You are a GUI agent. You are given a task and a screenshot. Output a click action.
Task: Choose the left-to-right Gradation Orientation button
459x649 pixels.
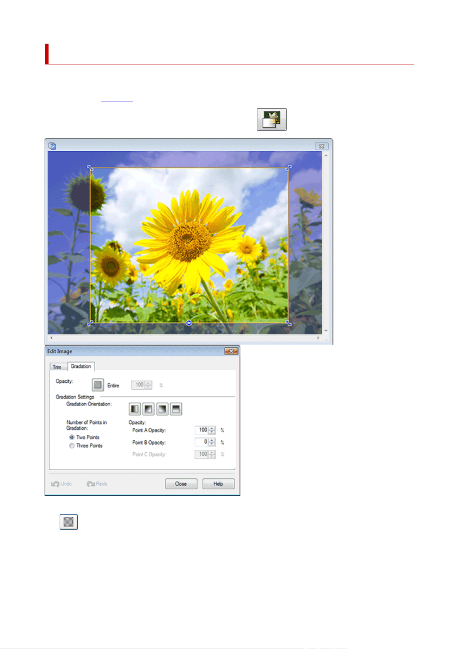click(x=135, y=409)
